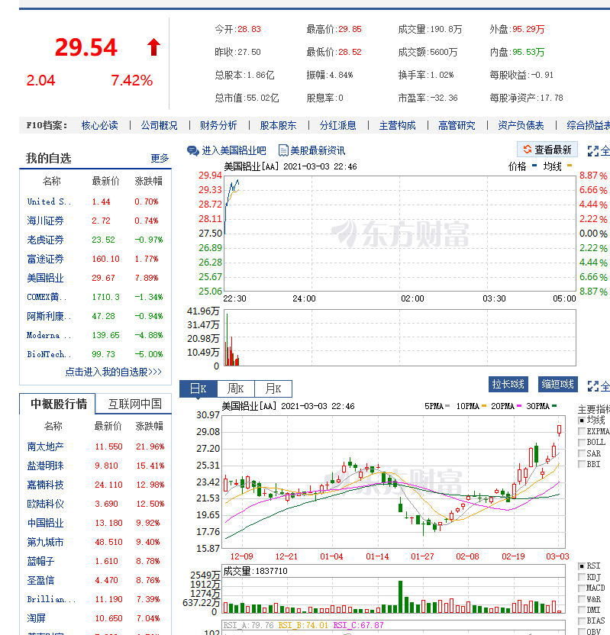The width and height of the screenshot is (610, 635).
Task: Select the BOLL indicator option
Action: [x=582, y=442]
